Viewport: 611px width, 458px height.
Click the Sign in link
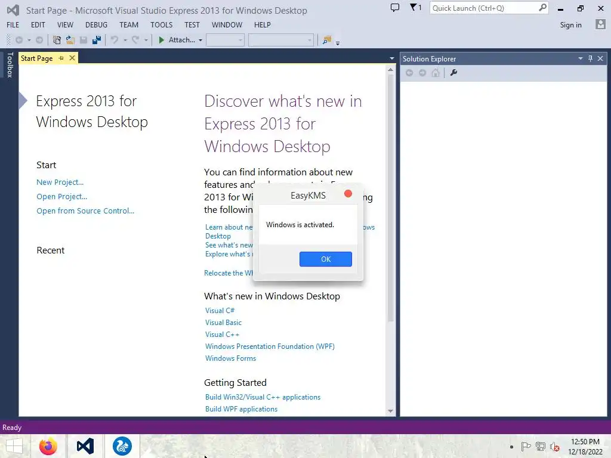(x=570, y=25)
